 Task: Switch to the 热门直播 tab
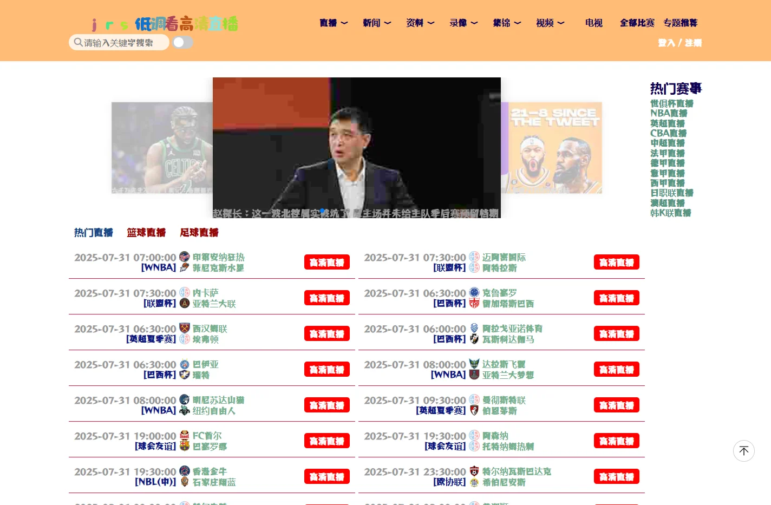(94, 232)
